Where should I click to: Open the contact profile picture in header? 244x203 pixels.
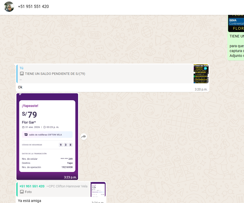pyautogui.click(x=9, y=7)
